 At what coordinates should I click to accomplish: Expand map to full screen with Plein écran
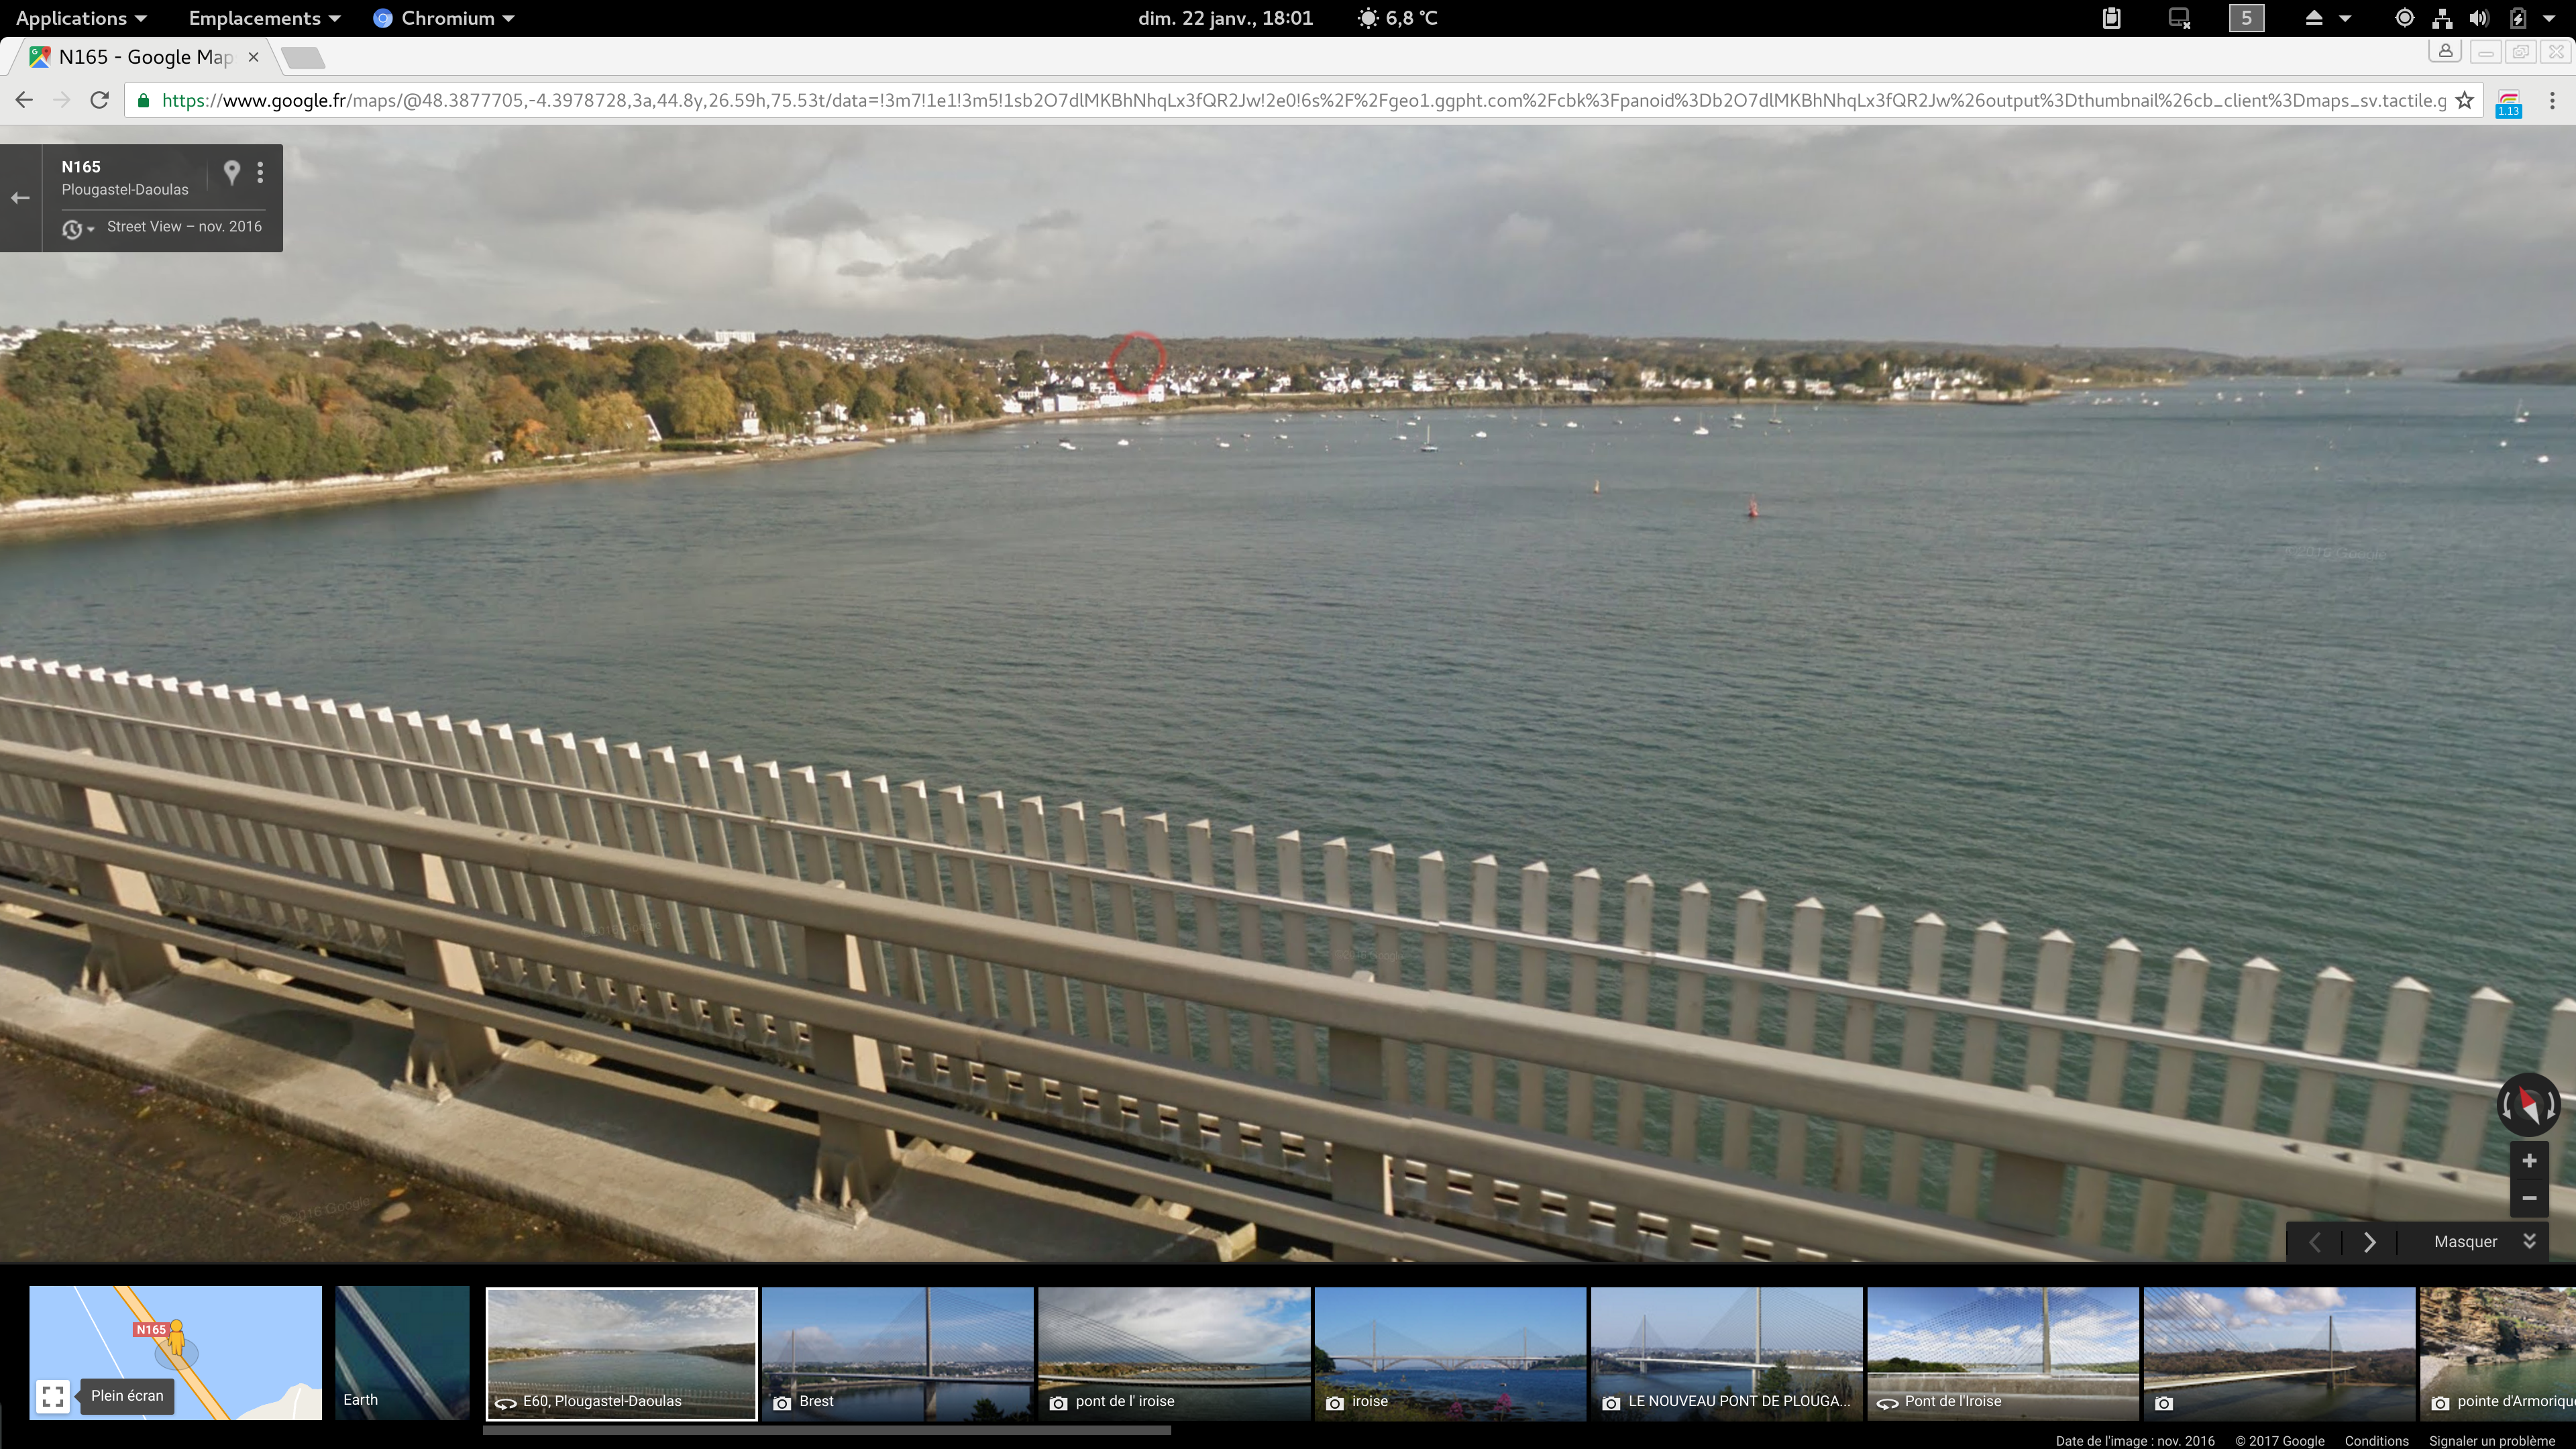coord(54,1396)
